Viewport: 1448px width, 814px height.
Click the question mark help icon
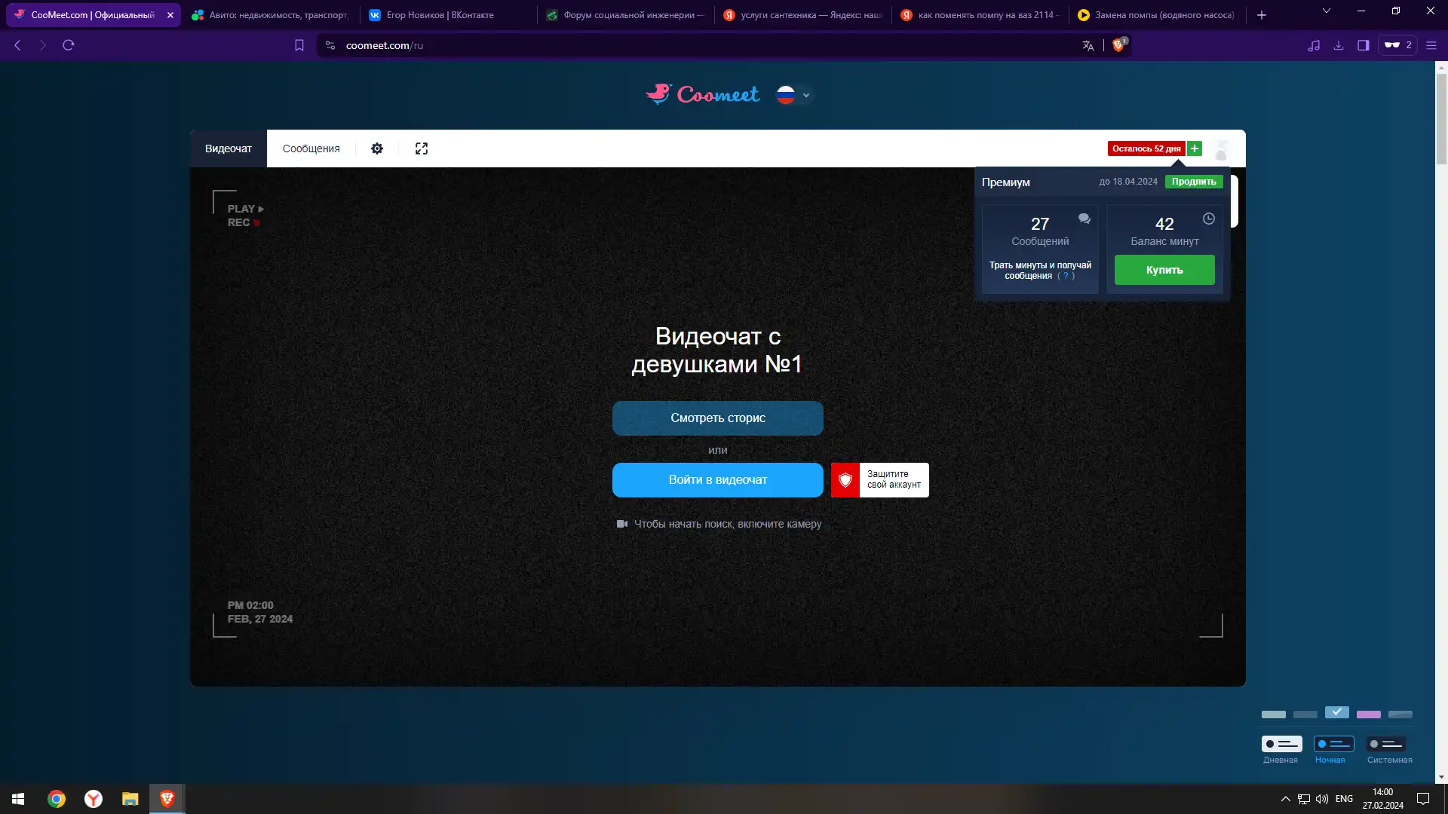pyautogui.click(x=1066, y=276)
